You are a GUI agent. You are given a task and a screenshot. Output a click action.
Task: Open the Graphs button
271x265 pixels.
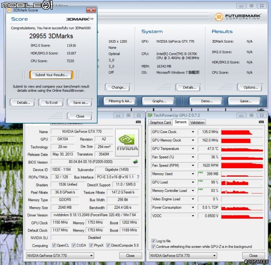(x=159, y=101)
